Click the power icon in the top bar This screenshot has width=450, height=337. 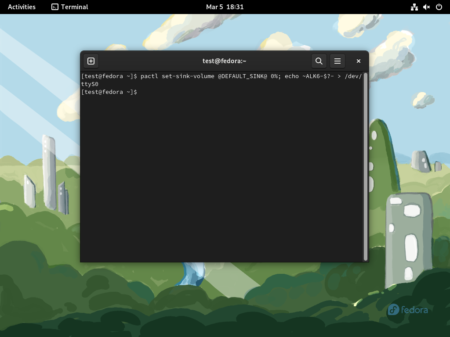click(x=439, y=7)
